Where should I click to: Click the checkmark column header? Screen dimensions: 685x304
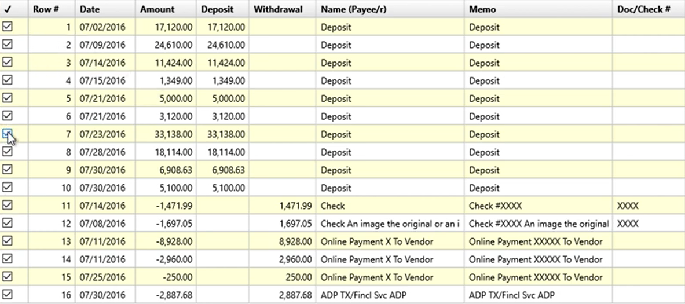point(14,9)
